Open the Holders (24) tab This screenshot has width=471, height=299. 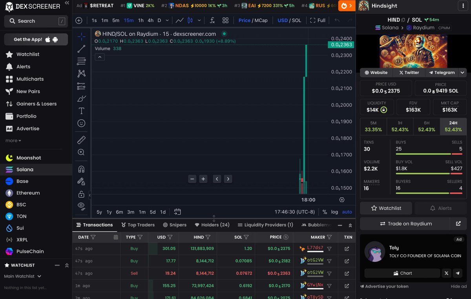pos(212,225)
